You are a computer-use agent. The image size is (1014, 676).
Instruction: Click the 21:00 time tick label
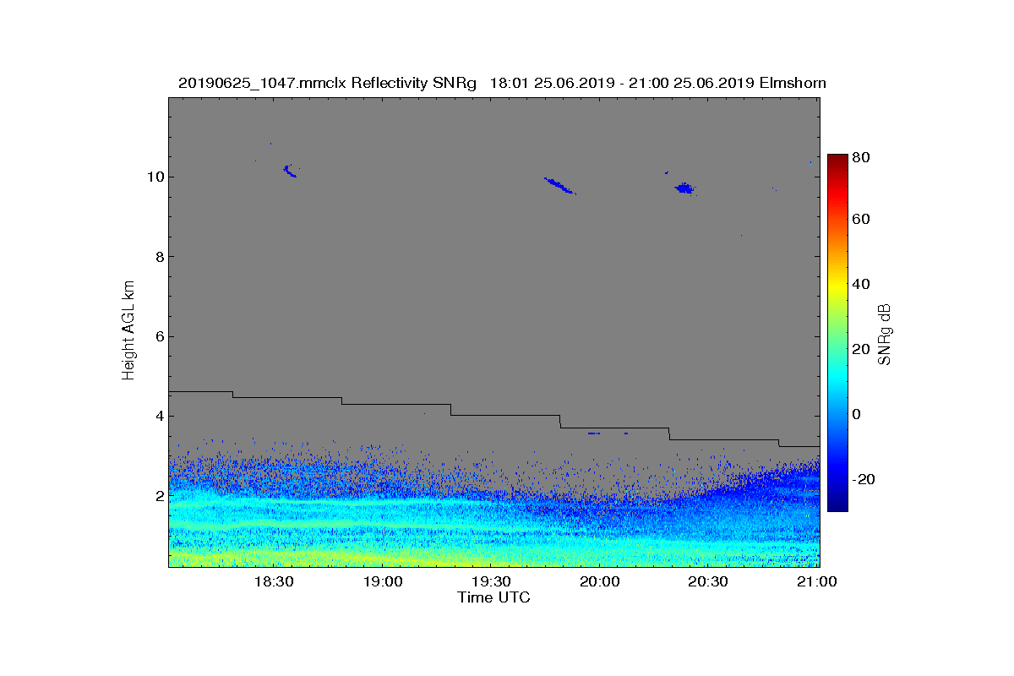pos(817,581)
